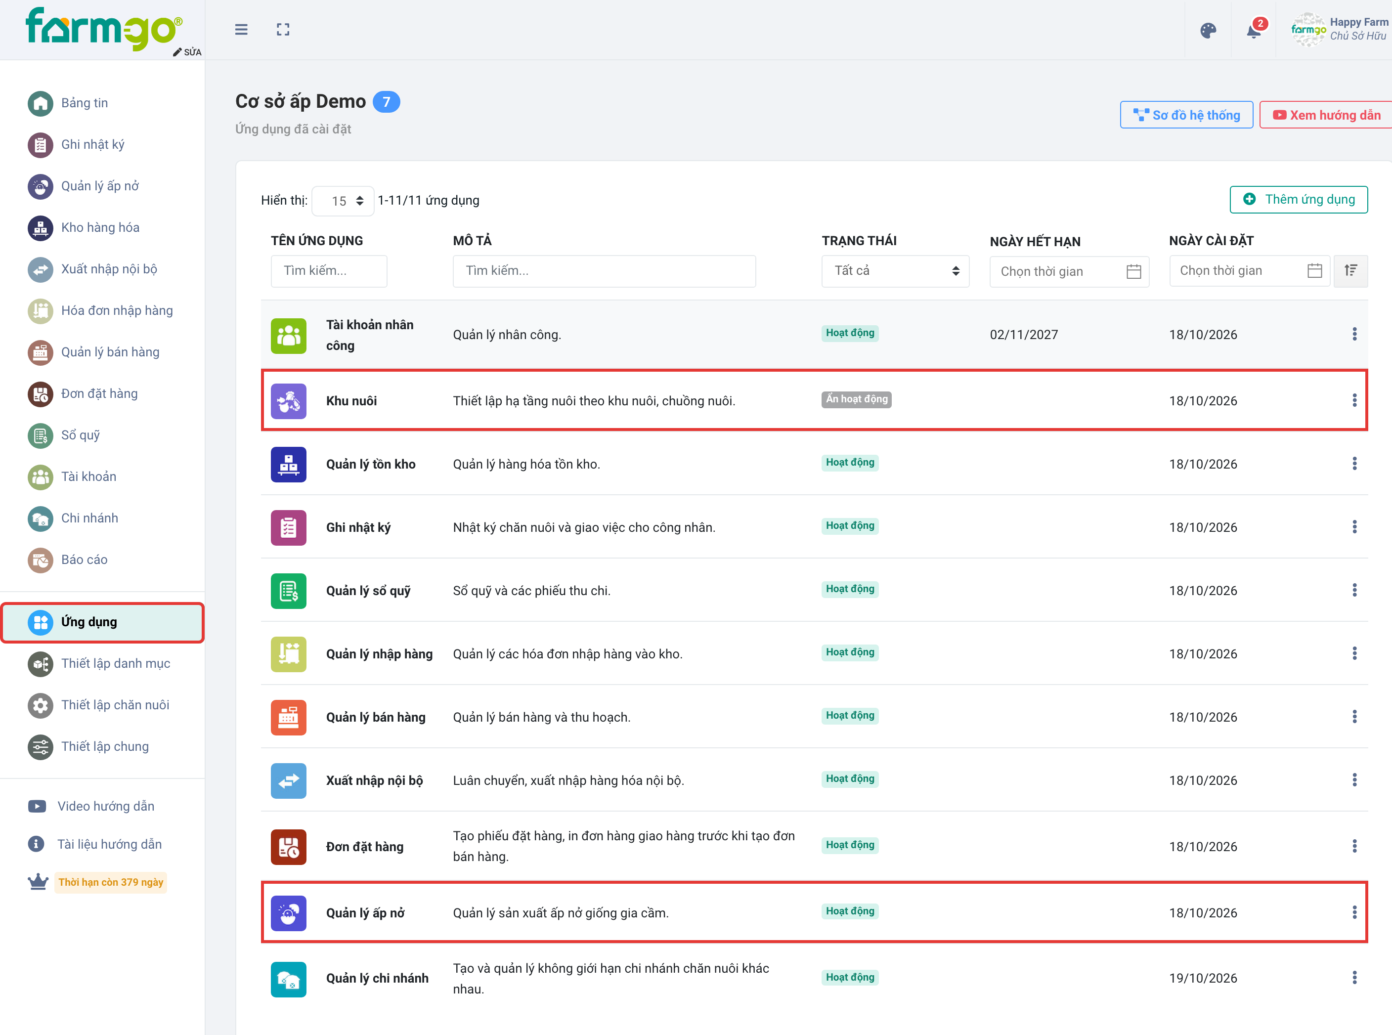The image size is (1392, 1035).
Task: Open the three-dot menu for Quản lý ấp nở
Action: (1354, 912)
